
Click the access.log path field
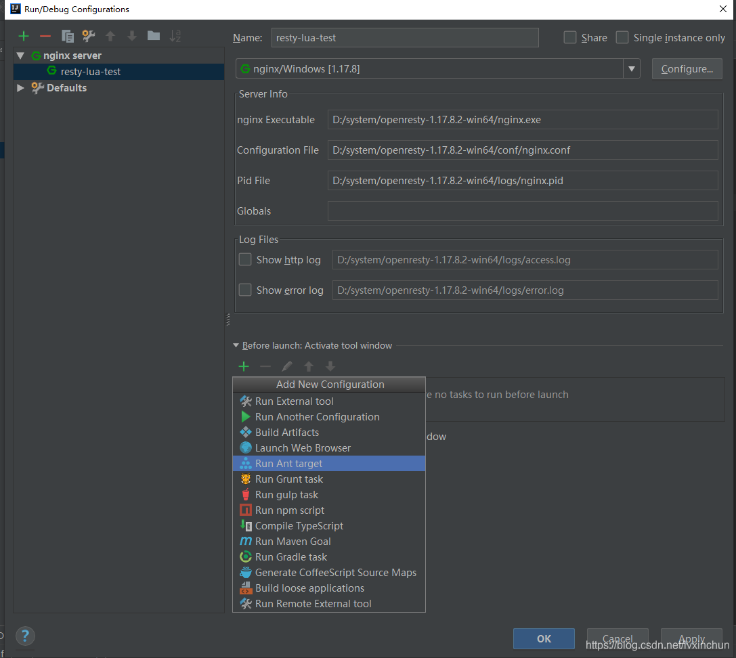(x=525, y=259)
